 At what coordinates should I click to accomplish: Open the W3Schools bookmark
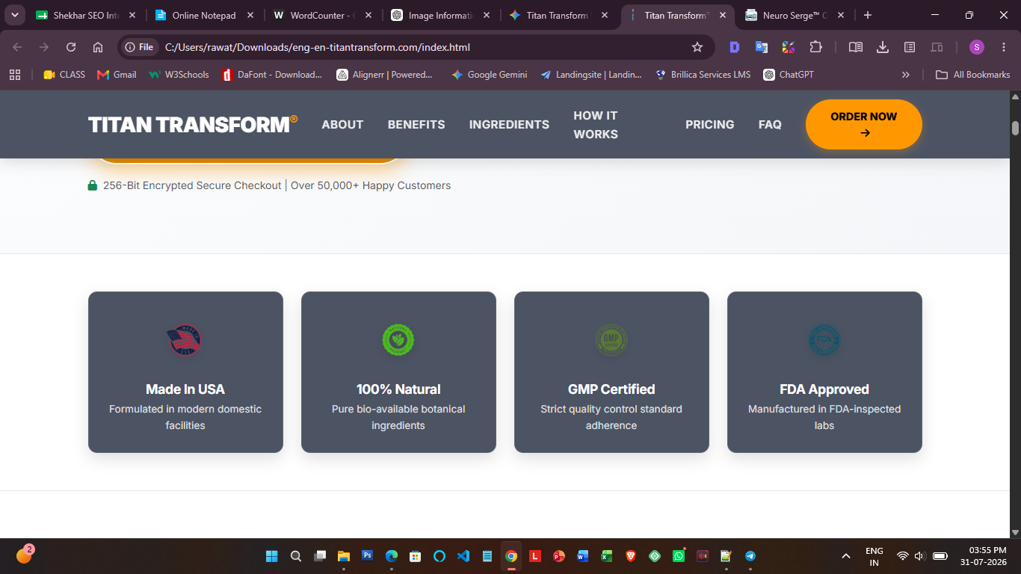pos(179,75)
